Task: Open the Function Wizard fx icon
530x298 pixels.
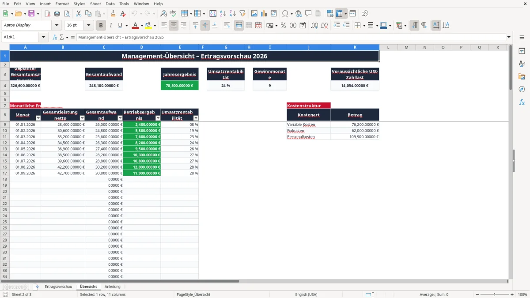Action: [x=55, y=38]
